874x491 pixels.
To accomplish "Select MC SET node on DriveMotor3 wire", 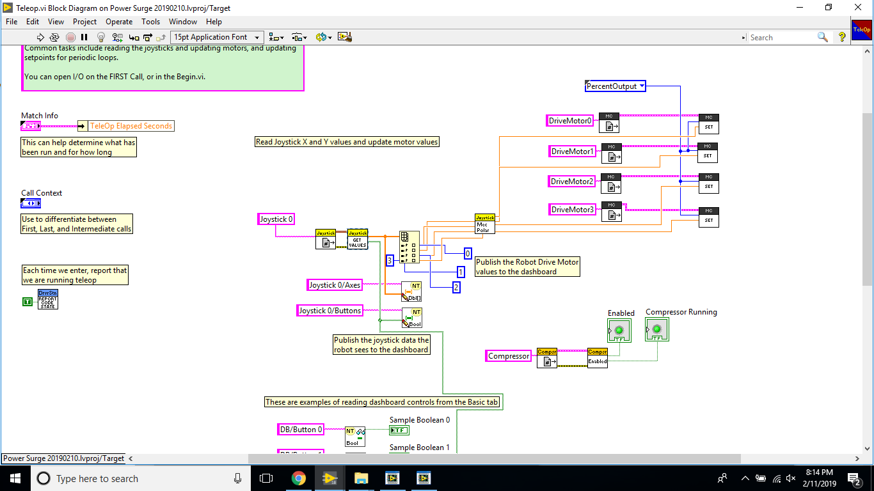I will coord(708,217).
